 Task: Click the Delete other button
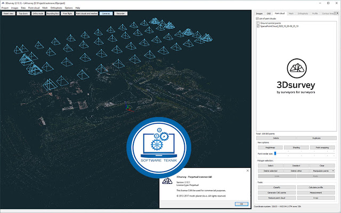click(x=296, y=171)
